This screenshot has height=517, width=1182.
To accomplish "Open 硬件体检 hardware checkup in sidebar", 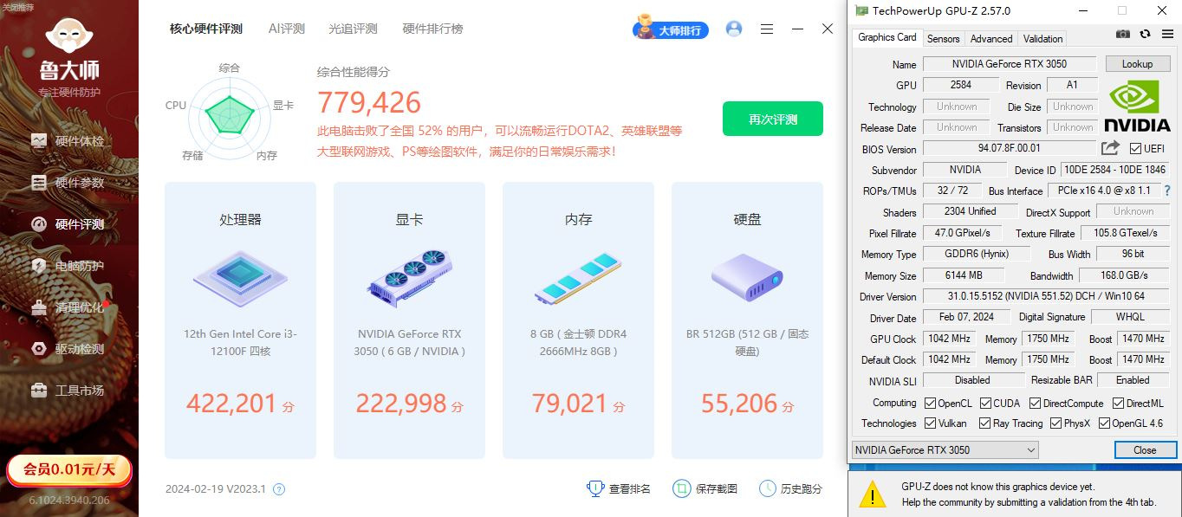I will [68, 141].
